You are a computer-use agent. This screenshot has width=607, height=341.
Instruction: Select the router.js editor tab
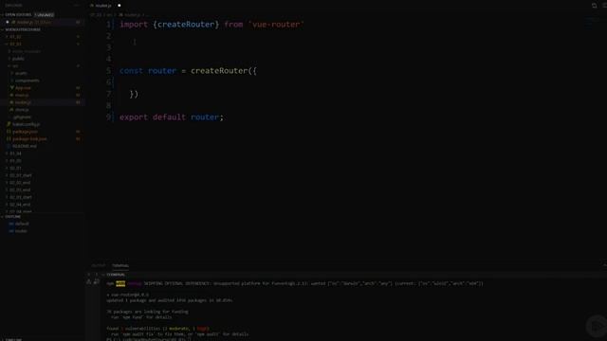click(x=105, y=6)
